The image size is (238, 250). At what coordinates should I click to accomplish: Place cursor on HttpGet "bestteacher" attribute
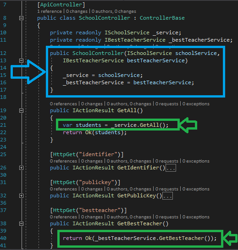pyautogui.click(x=89, y=210)
